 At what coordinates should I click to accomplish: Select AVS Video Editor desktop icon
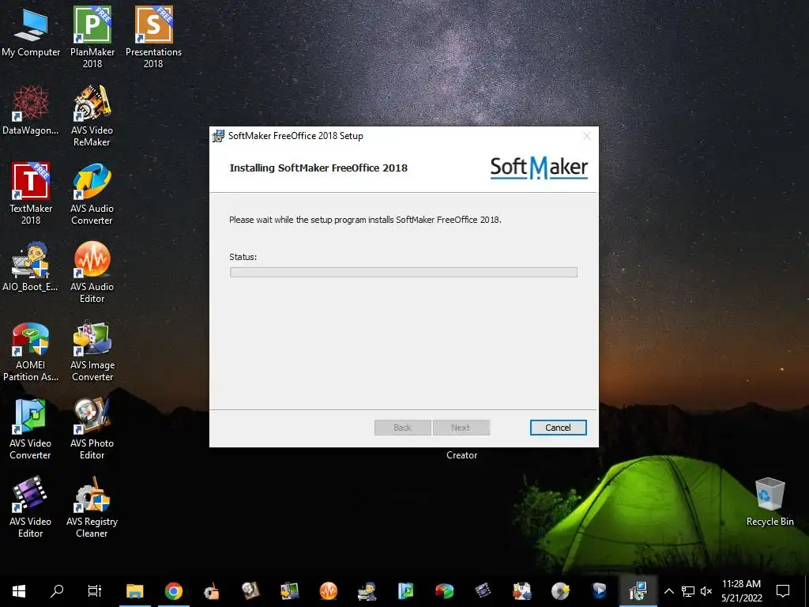(x=31, y=507)
